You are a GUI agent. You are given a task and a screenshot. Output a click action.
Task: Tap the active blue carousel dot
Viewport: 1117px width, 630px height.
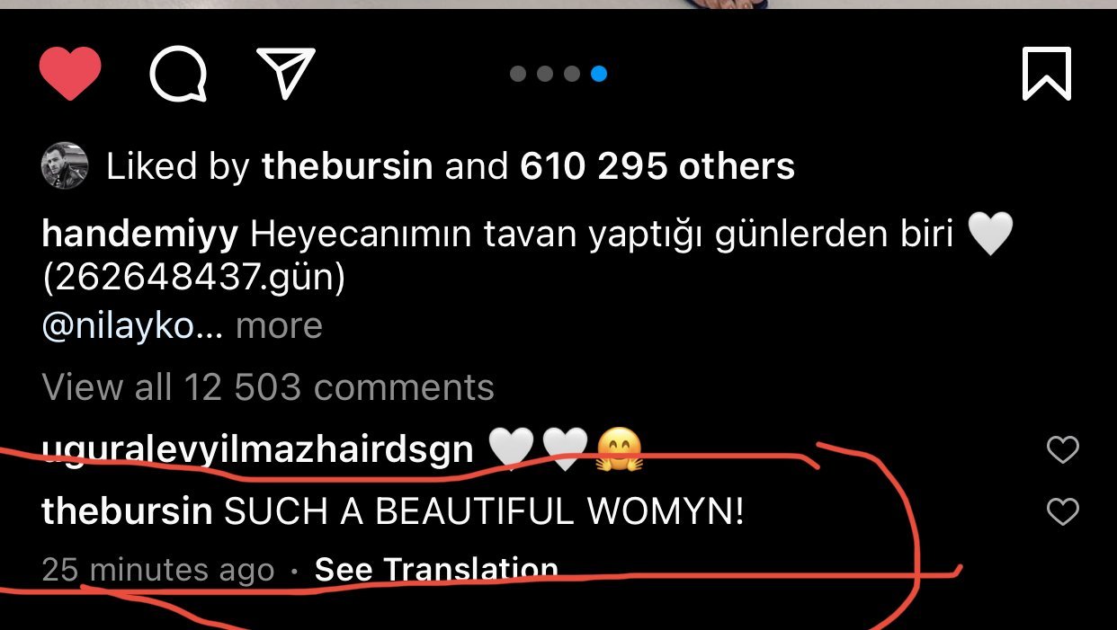click(599, 74)
